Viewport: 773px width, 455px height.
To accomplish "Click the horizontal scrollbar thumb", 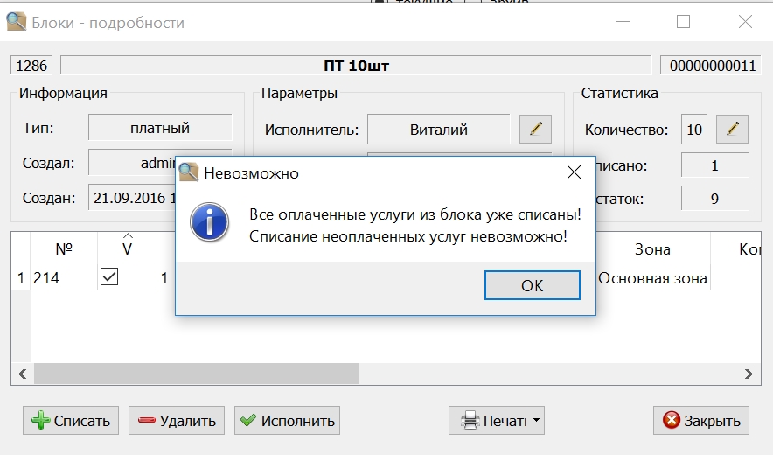I will pos(196,374).
